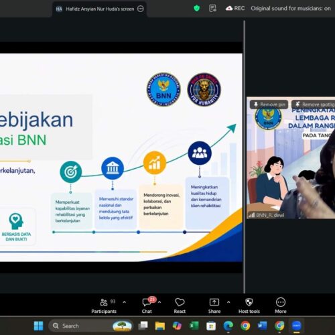Click the Share screen button
This screenshot has width=335, height=335.
214,306
